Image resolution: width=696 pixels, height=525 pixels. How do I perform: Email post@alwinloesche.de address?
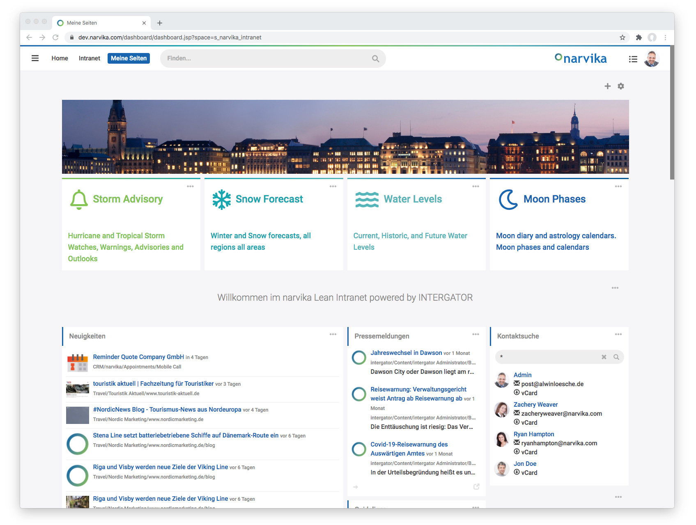(x=552, y=384)
